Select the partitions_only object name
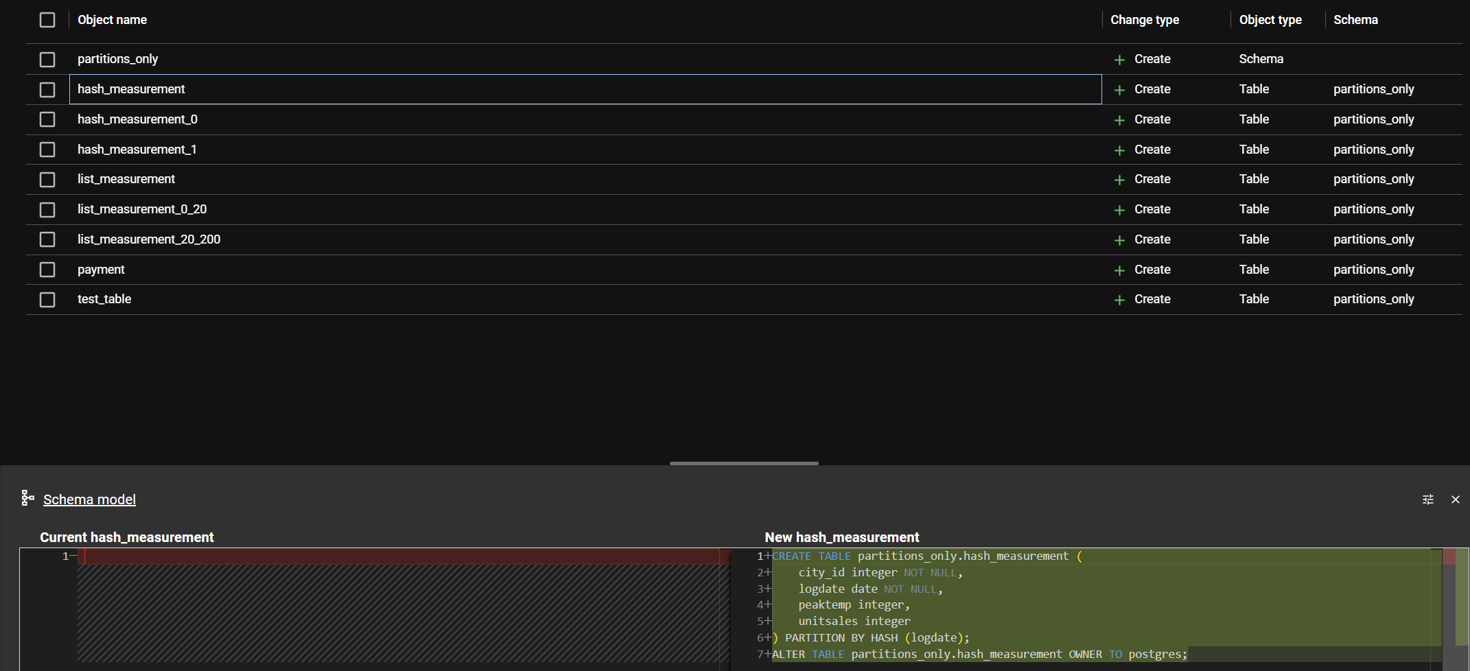Image resolution: width=1470 pixels, height=671 pixels. [117, 59]
